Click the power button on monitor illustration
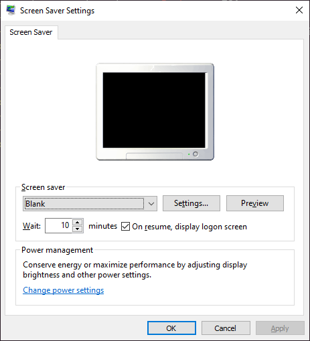The width and height of the screenshot is (310, 341). [196, 154]
